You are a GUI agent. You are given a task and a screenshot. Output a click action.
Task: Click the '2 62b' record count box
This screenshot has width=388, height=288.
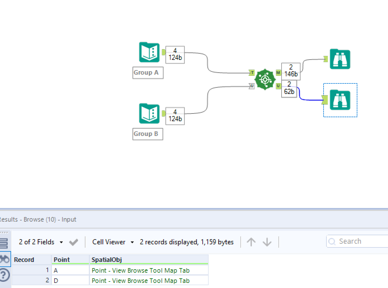click(x=289, y=89)
